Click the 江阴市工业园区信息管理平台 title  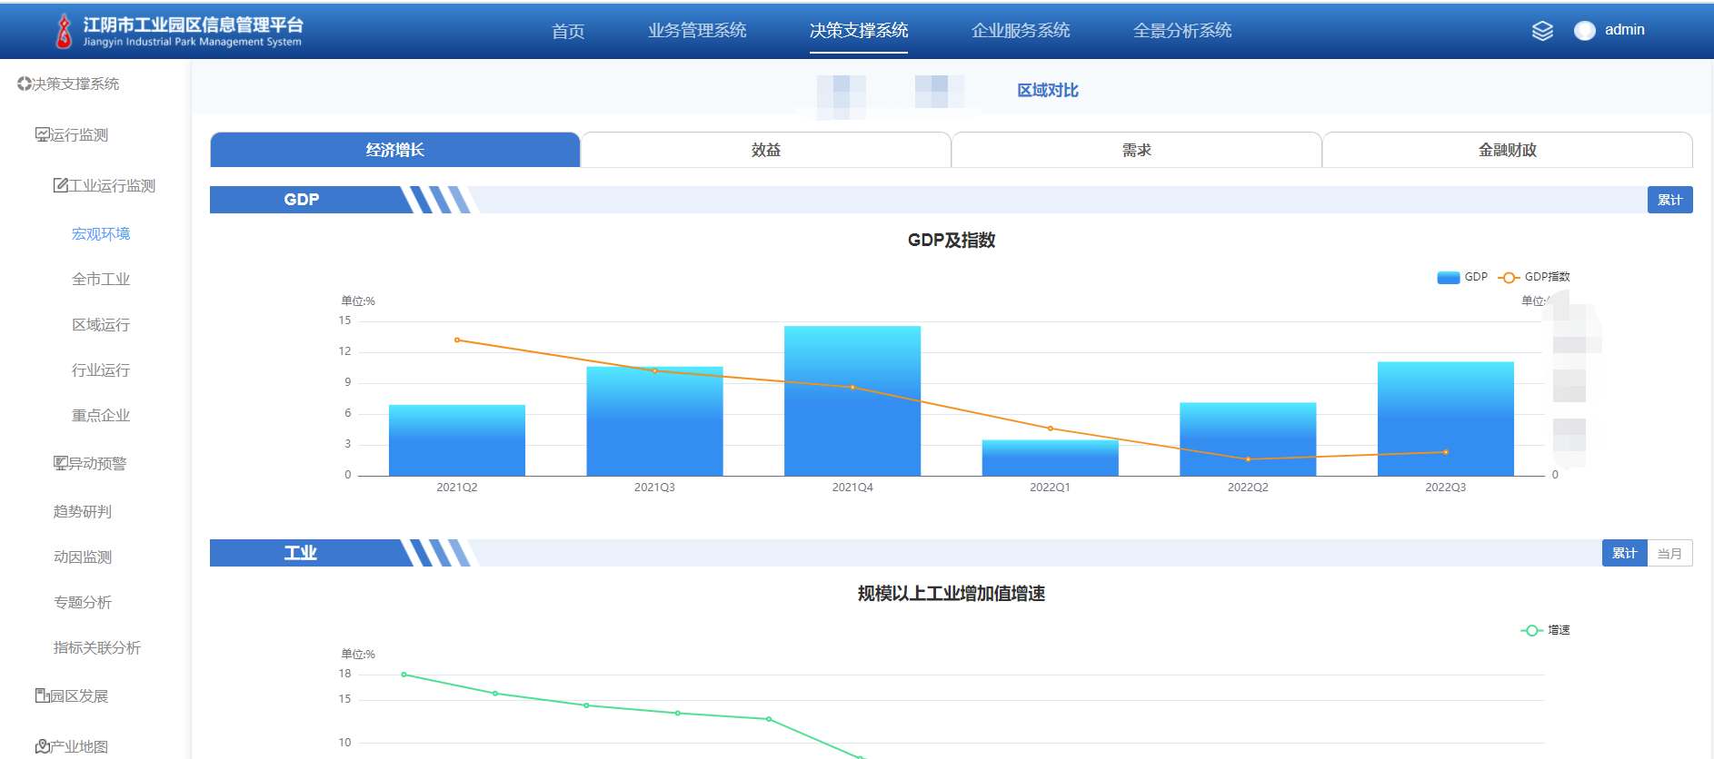tap(193, 25)
